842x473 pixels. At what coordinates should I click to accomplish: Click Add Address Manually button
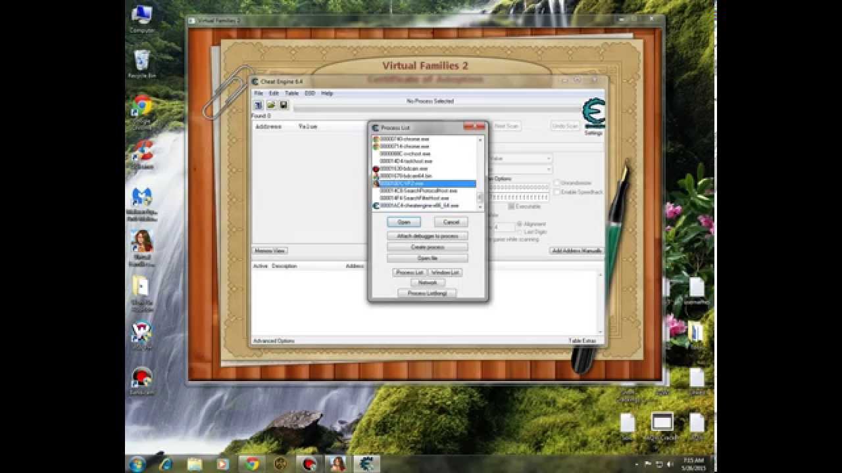[577, 251]
